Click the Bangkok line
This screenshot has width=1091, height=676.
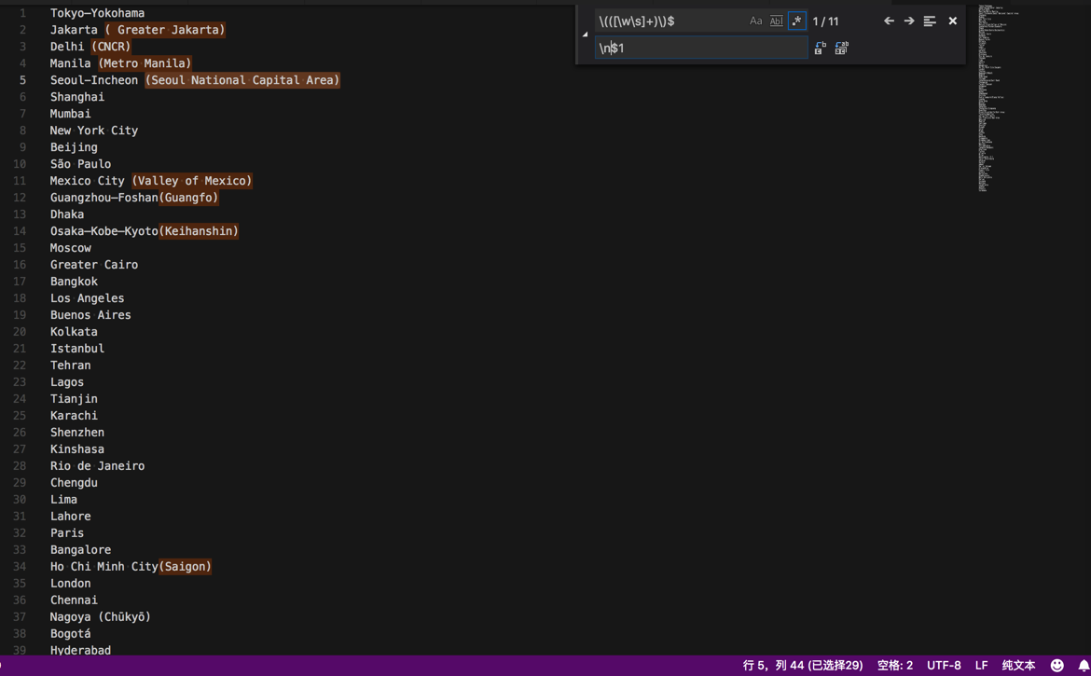pos(74,281)
